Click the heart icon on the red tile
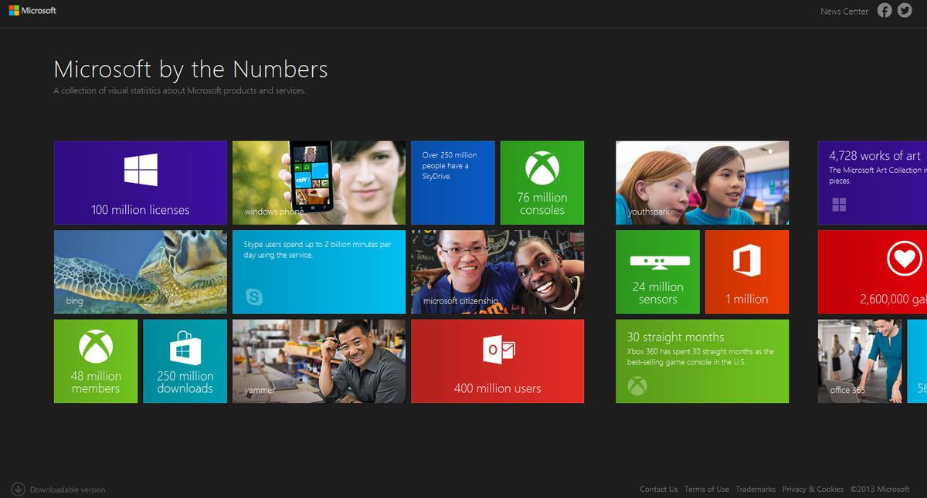Image resolution: width=927 pixels, height=498 pixels. [x=905, y=258]
